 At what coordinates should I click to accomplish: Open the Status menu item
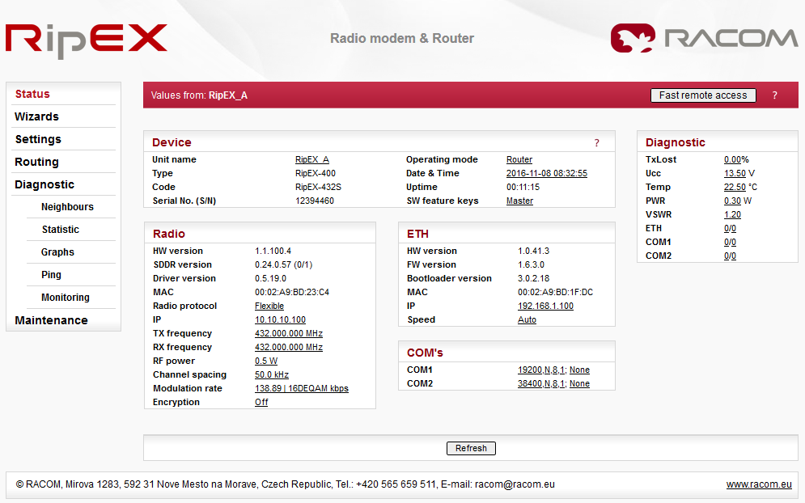point(32,94)
